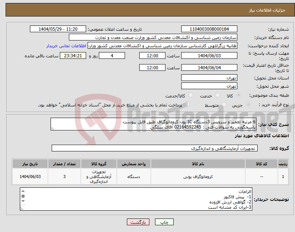
Task: Click the شرح کلی نیاز description textarea
Action: click(x=153, y=124)
